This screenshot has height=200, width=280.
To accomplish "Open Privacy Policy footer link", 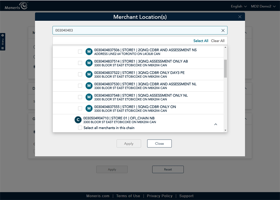I will (160, 196).
